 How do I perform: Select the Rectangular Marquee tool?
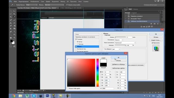click(x=11, y=11)
